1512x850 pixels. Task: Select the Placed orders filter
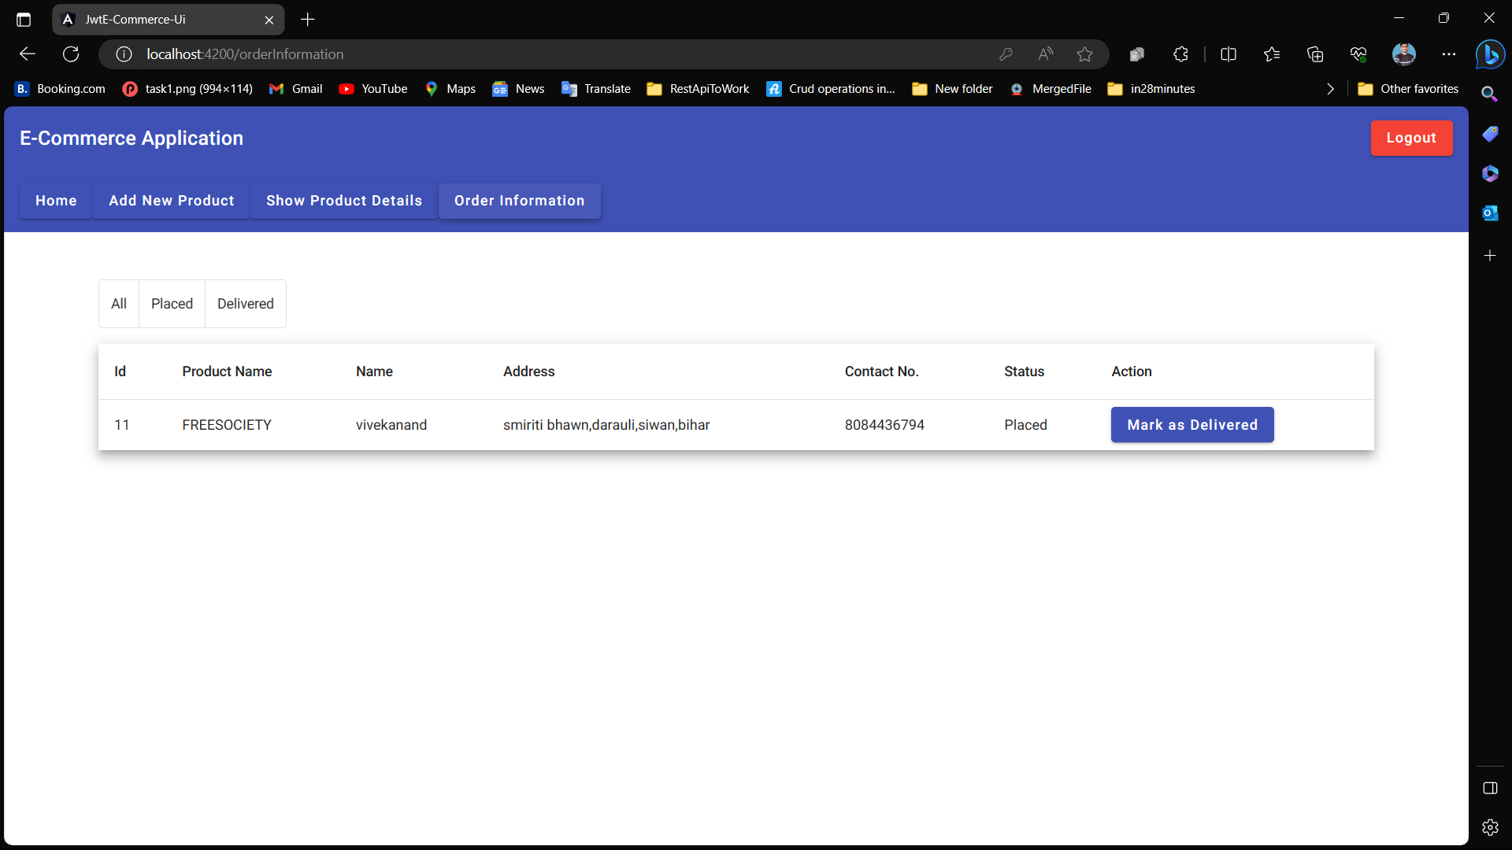(x=172, y=303)
